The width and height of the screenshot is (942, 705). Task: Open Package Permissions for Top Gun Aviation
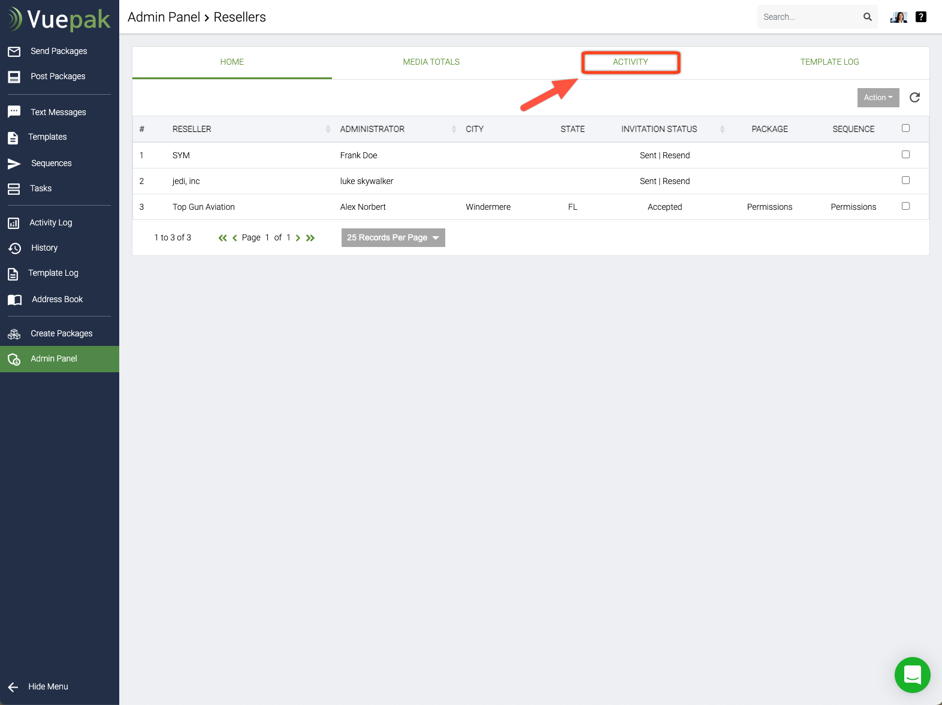tap(769, 207)
